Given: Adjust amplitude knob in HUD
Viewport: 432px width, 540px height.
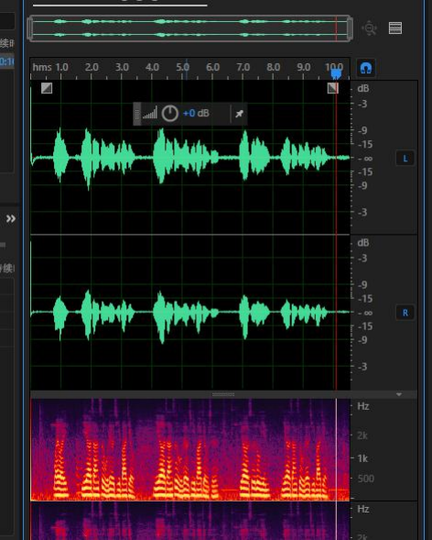Looking at the screenshot, I should tap(169, 114).
